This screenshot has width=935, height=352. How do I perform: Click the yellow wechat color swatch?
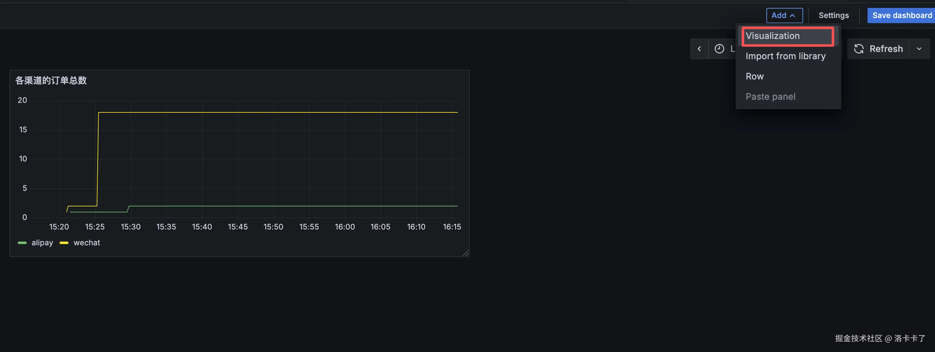click(64, 242)
